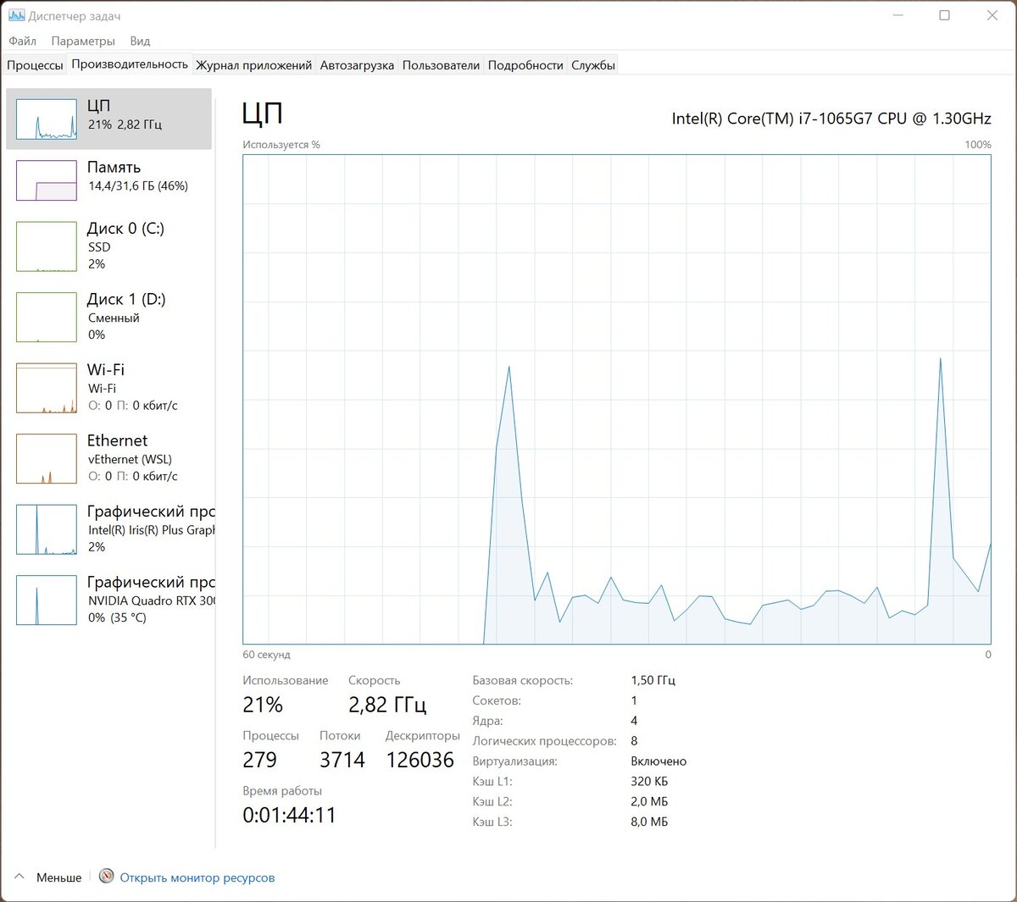Select the Производительность tab

coord(130,64)
